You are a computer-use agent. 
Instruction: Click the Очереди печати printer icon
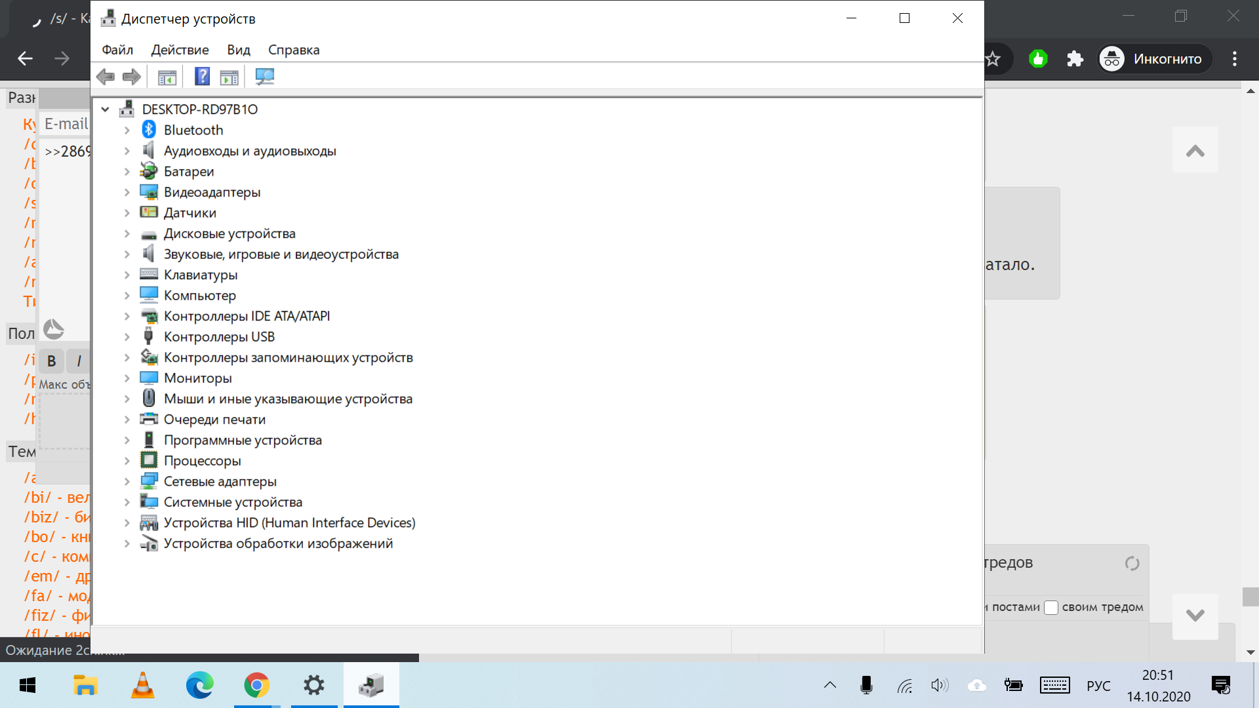[149, 419]
